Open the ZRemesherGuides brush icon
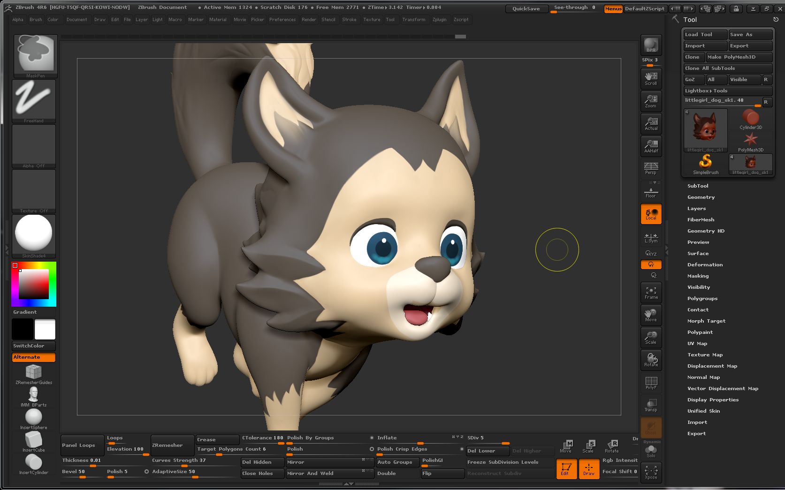Screen dimensions: 785x490 click(x=33, y=373)
